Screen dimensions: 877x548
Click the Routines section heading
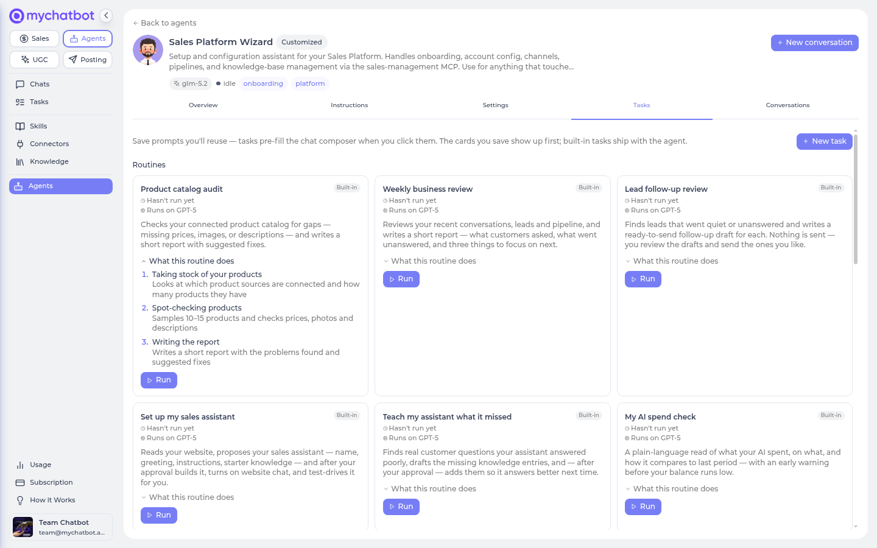click(x=149, y=165)
